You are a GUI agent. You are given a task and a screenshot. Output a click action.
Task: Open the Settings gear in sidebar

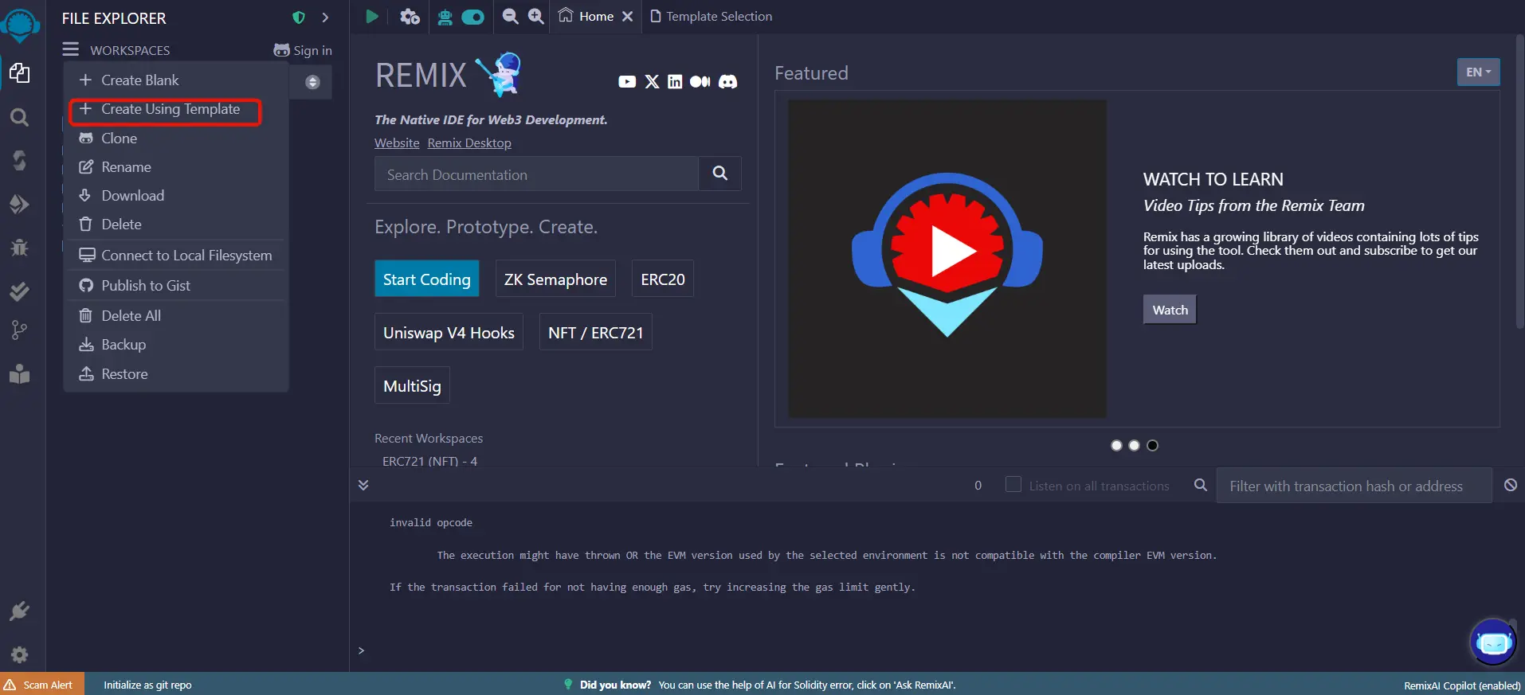coord(20,654)
